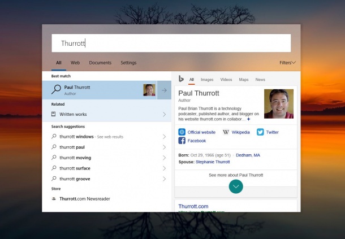Switch to the Settings tab
This screenshot has height=239, width=345.
[x=128, y=63]
